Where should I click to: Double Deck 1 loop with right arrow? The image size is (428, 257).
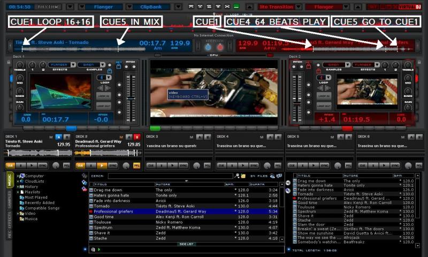pyautogui.click(x=108, y=88)
